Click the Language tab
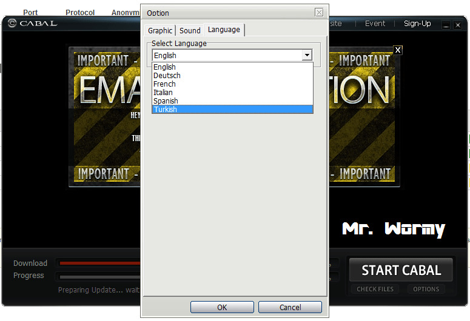This screenshot has width=470, height=321. pyautogui.click(x=224, y=30)
